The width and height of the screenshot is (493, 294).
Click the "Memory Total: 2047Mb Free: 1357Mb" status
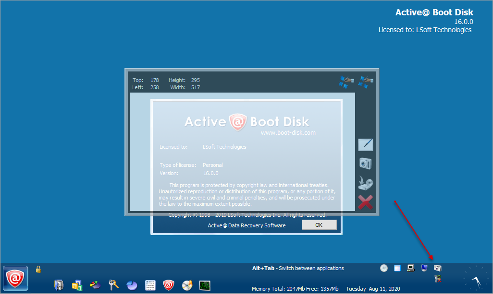295,289
